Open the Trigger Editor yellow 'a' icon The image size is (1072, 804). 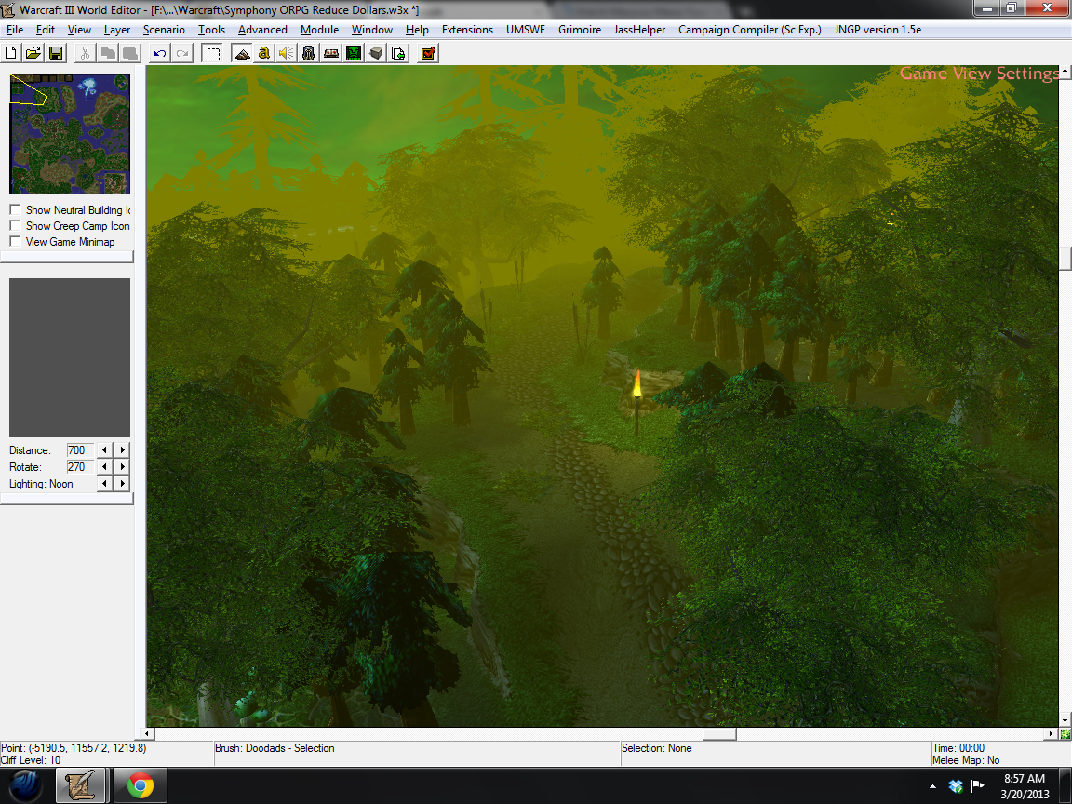click(264, 53)
